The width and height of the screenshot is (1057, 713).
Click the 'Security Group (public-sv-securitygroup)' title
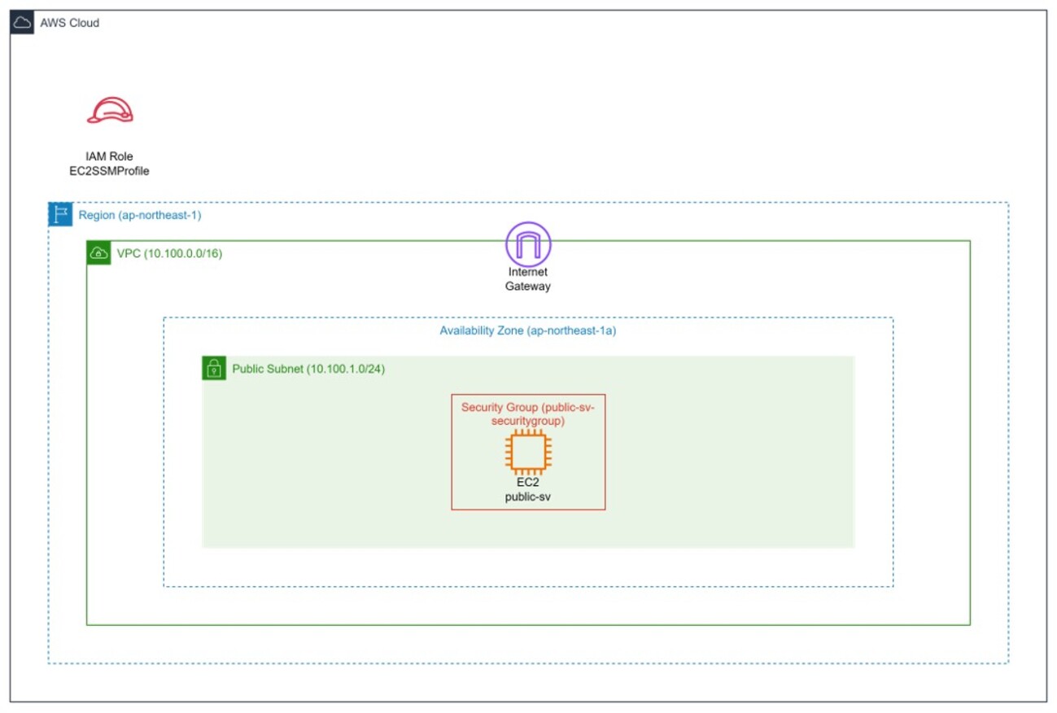[x=528, y=413]
